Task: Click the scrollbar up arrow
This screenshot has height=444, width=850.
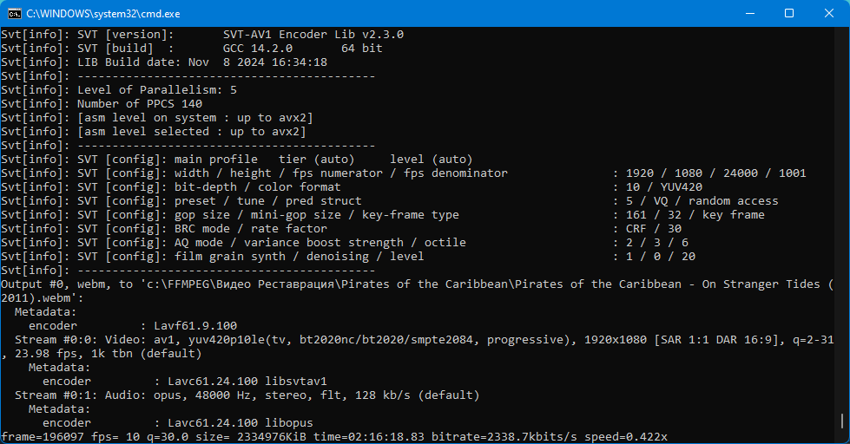Action: tap(842, 34)
